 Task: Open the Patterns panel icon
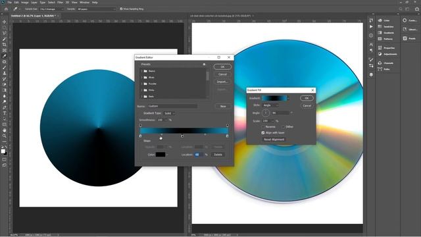coord(380,39)
